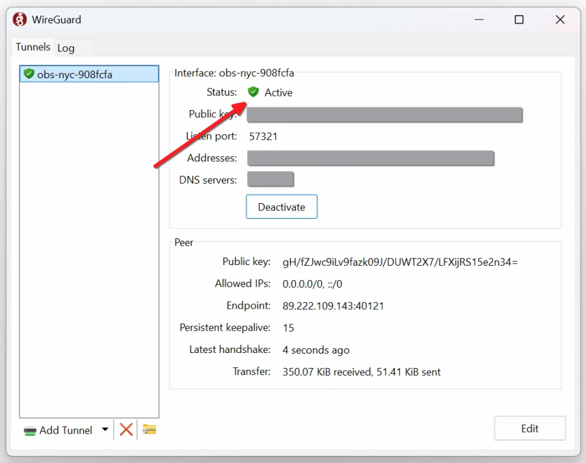
Task: Close the WireGuard window
Action: (x=560, y=20)
